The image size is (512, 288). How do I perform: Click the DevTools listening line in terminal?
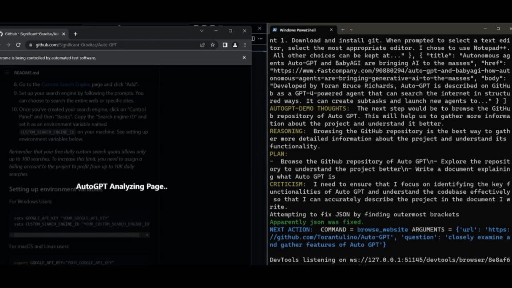tap(389, 260)
